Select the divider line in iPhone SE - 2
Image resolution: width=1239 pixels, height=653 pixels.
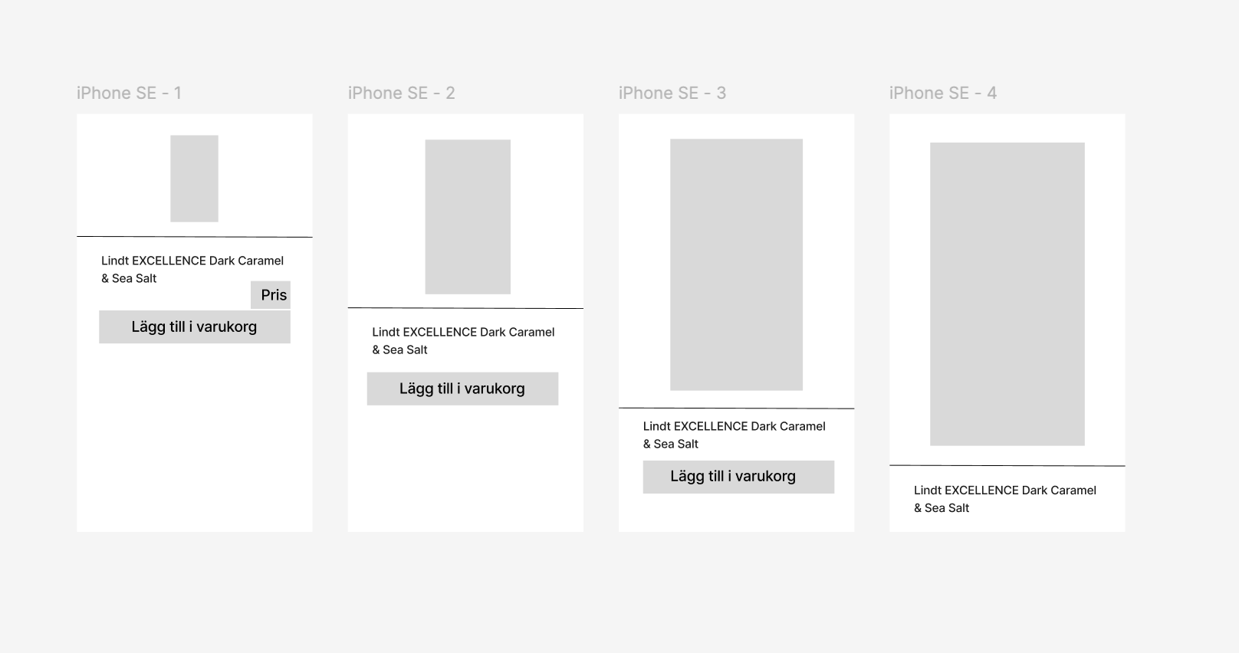(x=465, y=308)
